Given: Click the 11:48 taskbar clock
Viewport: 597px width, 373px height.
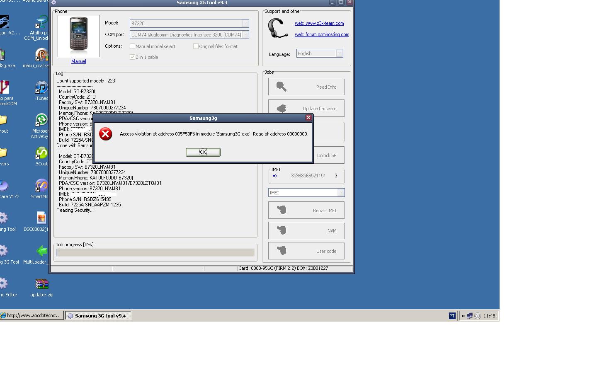Looking at the screenshot, I should pyautogui.click(x=489, y=316).
